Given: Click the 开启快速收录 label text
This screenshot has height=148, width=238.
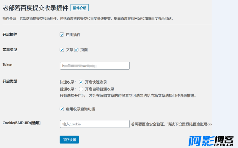Looking at the screenshot, I should click(96, 82).
